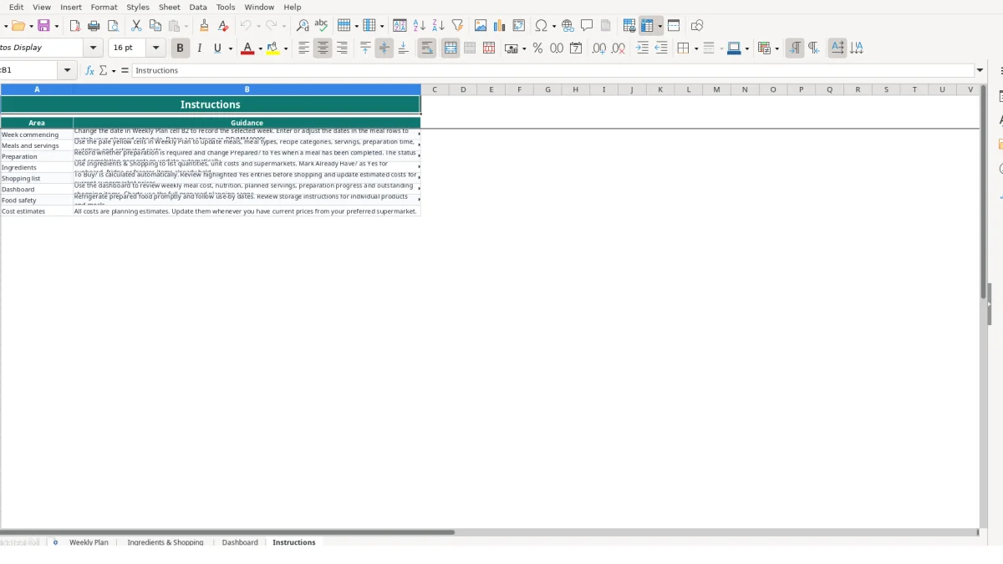1003x564 pixels.
Task: Toggle Bold formatting
Action: (180, 48)
